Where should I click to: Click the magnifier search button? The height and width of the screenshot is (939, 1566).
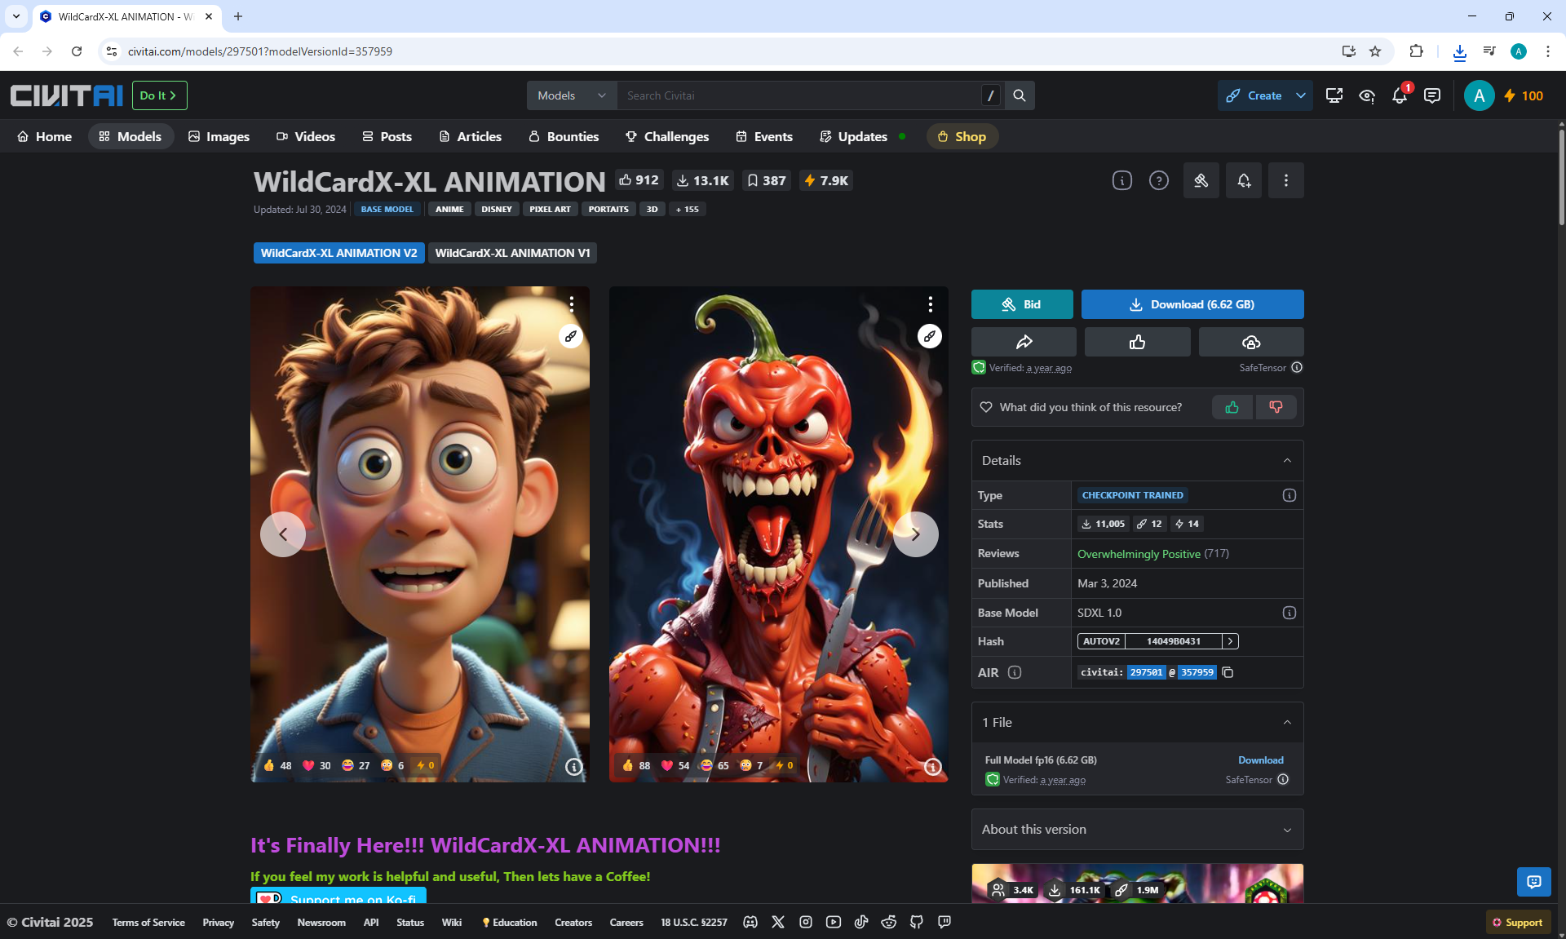(x=1020, y=95)
